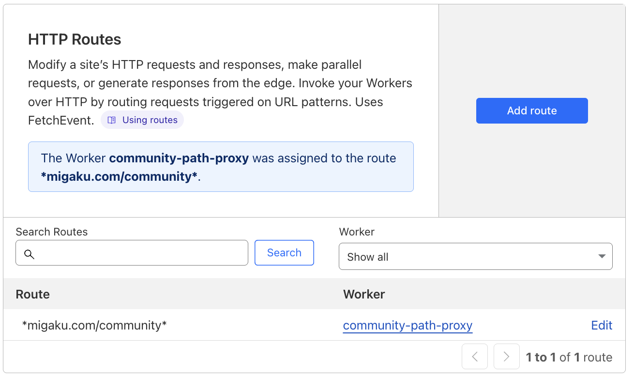This screenshot has width=634, height=377.
Task: Edit the *migaku.com/community* route
Action: 602,325
